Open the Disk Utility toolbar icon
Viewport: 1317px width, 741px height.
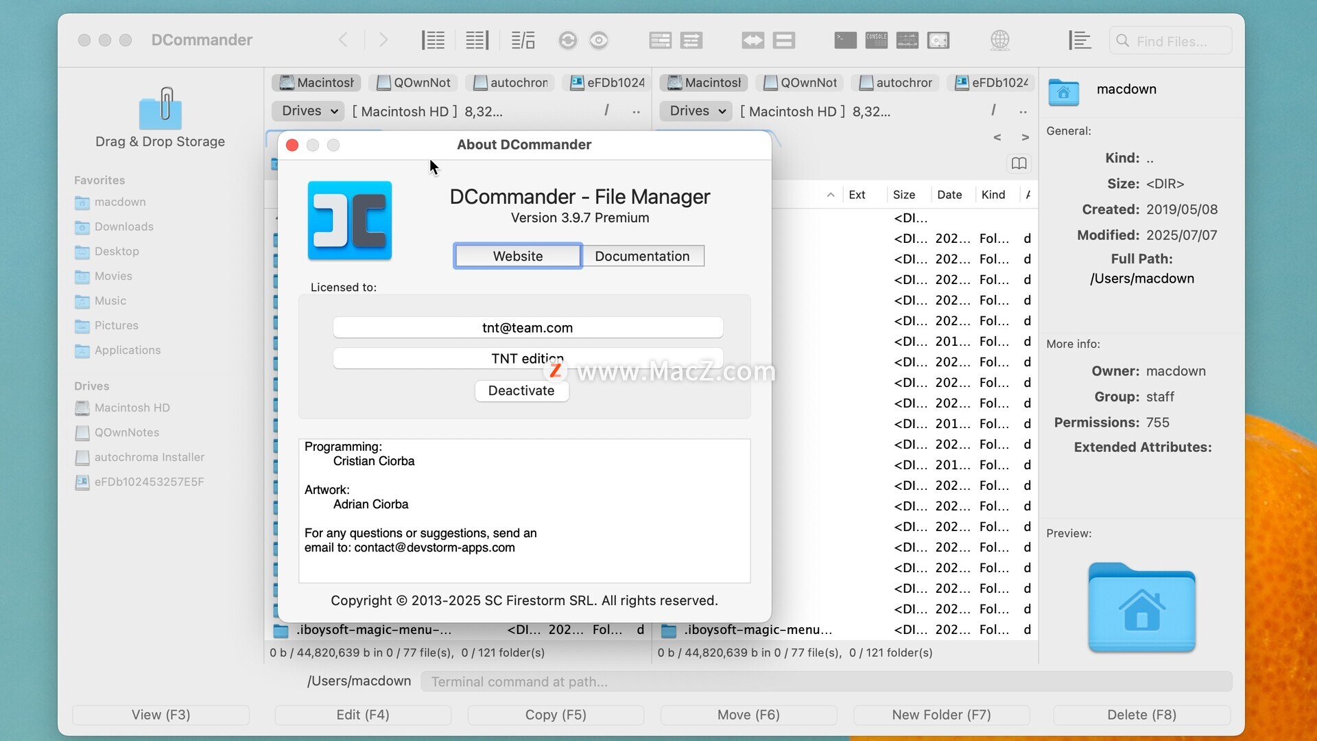(x=938, y=40)
